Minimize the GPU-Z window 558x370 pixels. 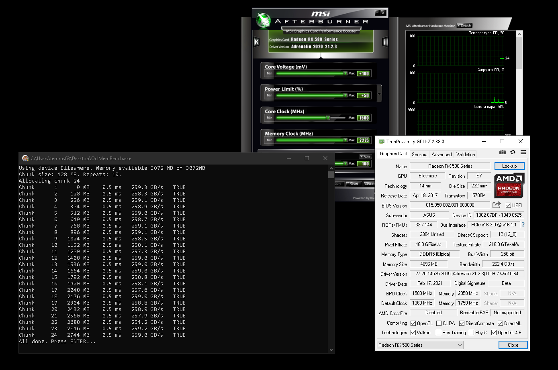[484, 141]
